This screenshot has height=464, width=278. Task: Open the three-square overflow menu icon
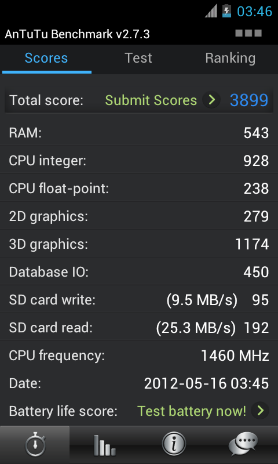(248, 33)
